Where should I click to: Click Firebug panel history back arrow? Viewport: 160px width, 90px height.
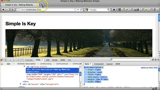(10, 60)
